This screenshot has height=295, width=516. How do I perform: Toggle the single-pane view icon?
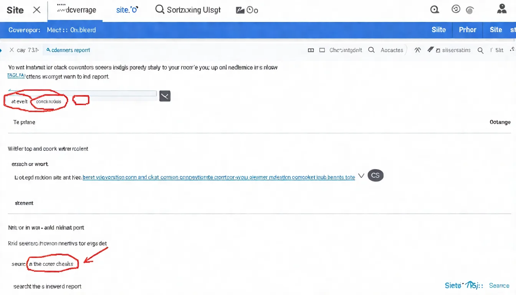pos(321,50)
